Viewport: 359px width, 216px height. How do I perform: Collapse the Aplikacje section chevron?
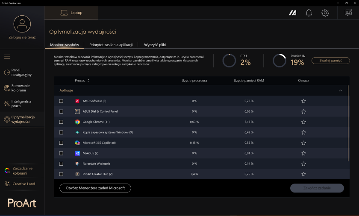pos(341,90)
